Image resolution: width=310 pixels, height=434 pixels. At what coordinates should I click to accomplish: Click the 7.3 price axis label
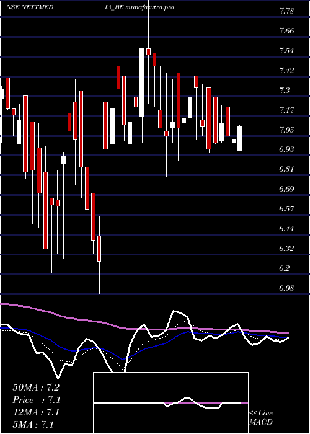tap(284, 91)
